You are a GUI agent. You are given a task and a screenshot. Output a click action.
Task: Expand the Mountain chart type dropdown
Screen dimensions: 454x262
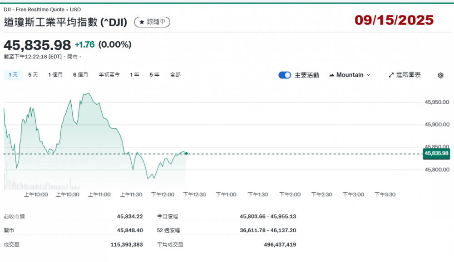pos(350,75)
